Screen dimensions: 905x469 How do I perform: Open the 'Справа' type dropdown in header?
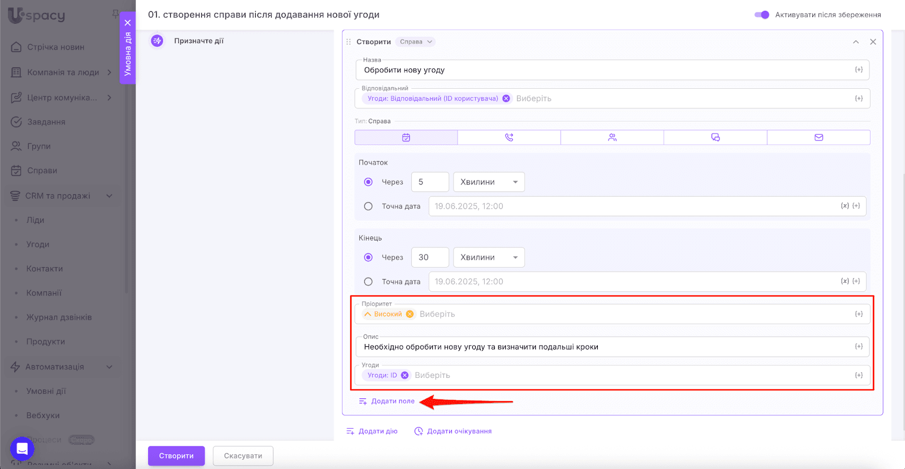(416, 42)
